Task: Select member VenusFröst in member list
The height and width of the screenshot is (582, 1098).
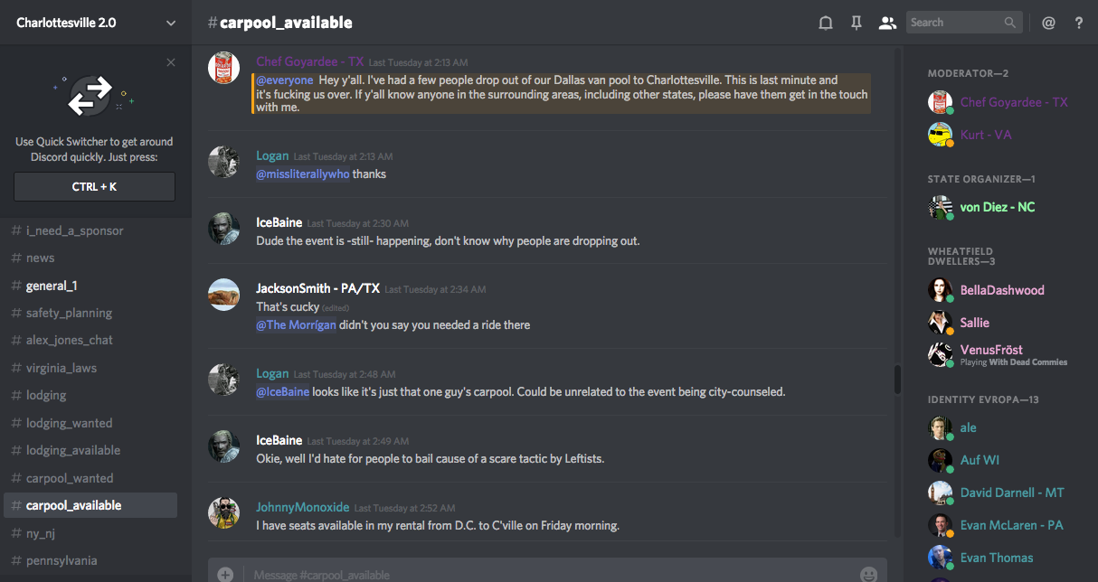Action: [x=991, y=350]
